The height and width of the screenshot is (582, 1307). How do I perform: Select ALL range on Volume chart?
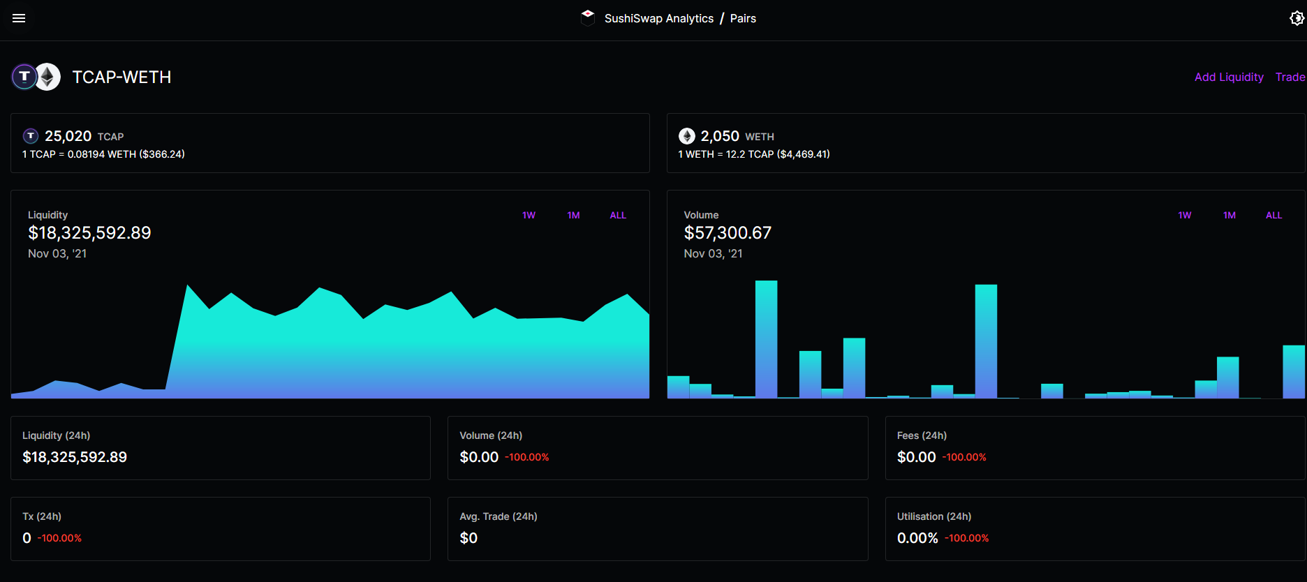coord(1274,216)
